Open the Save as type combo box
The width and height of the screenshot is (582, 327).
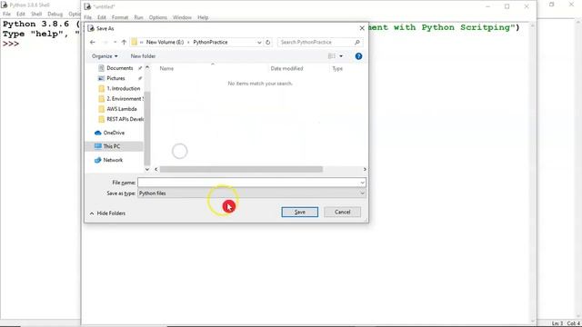252,193
